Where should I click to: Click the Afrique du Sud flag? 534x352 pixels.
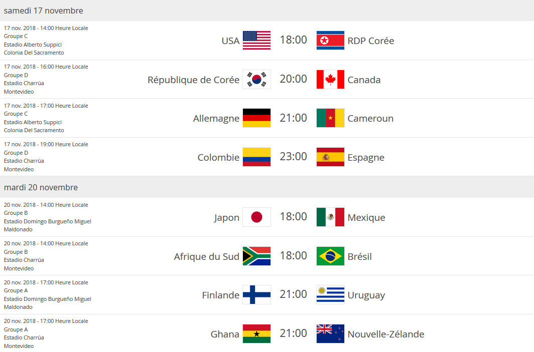(256, 256)
